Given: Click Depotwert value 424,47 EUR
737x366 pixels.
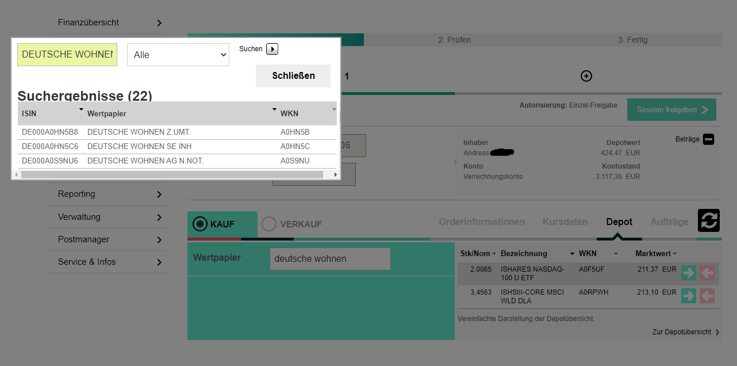Looking at the screenshot, I should [620, 153].
